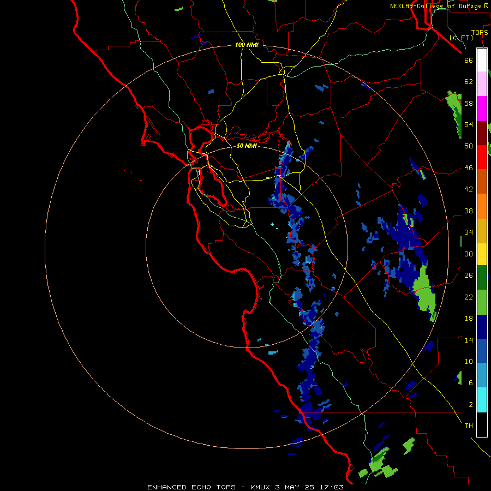Click the 100 NMI range ring label
Viewport: 491px width, 491px height.
(x=247, y=45)
